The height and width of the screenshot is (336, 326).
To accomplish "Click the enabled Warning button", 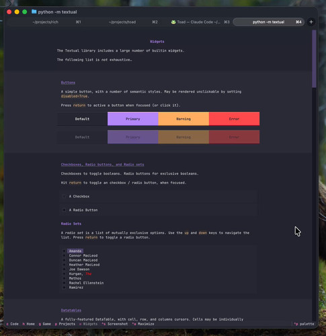I will click(184, 119).
